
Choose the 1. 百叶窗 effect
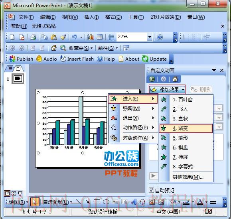[x=186, y=100]
